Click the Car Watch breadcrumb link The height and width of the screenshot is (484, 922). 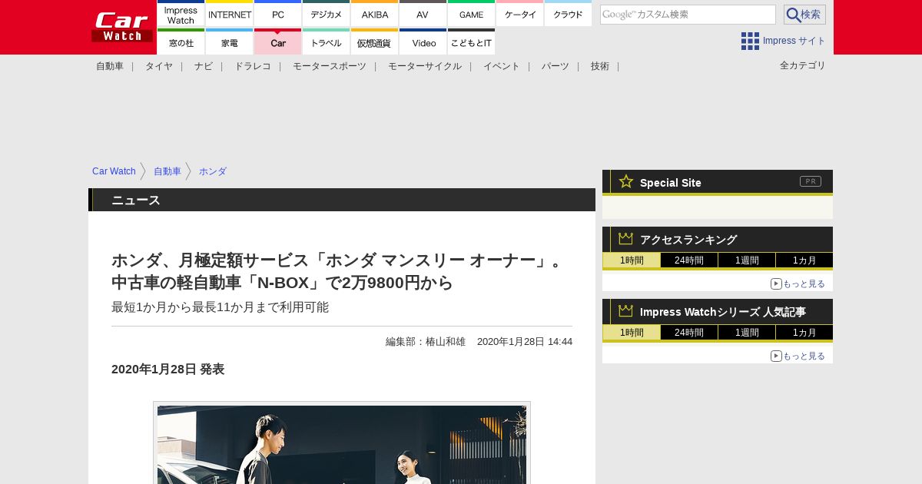(x=114, y=171)
